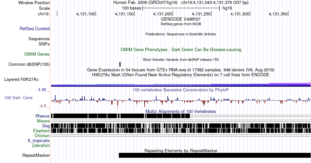Select the Chicken alignment row label
311x163 pixels.
(x=42, y=136)
